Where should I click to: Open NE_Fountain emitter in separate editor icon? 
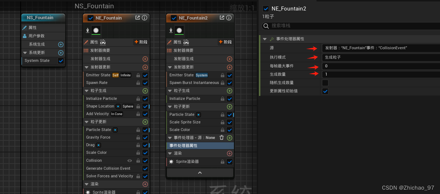(x=138, y=18)
